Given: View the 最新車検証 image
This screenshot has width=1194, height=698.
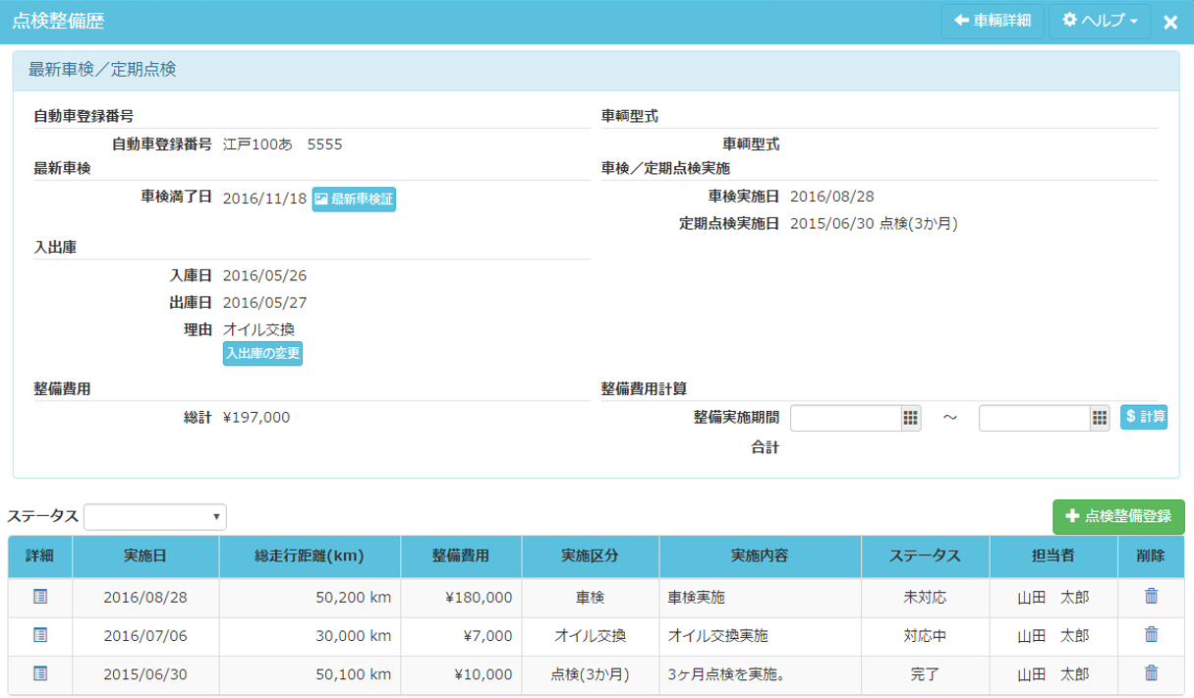Looking at the screenshot, I should click(354, 199).
